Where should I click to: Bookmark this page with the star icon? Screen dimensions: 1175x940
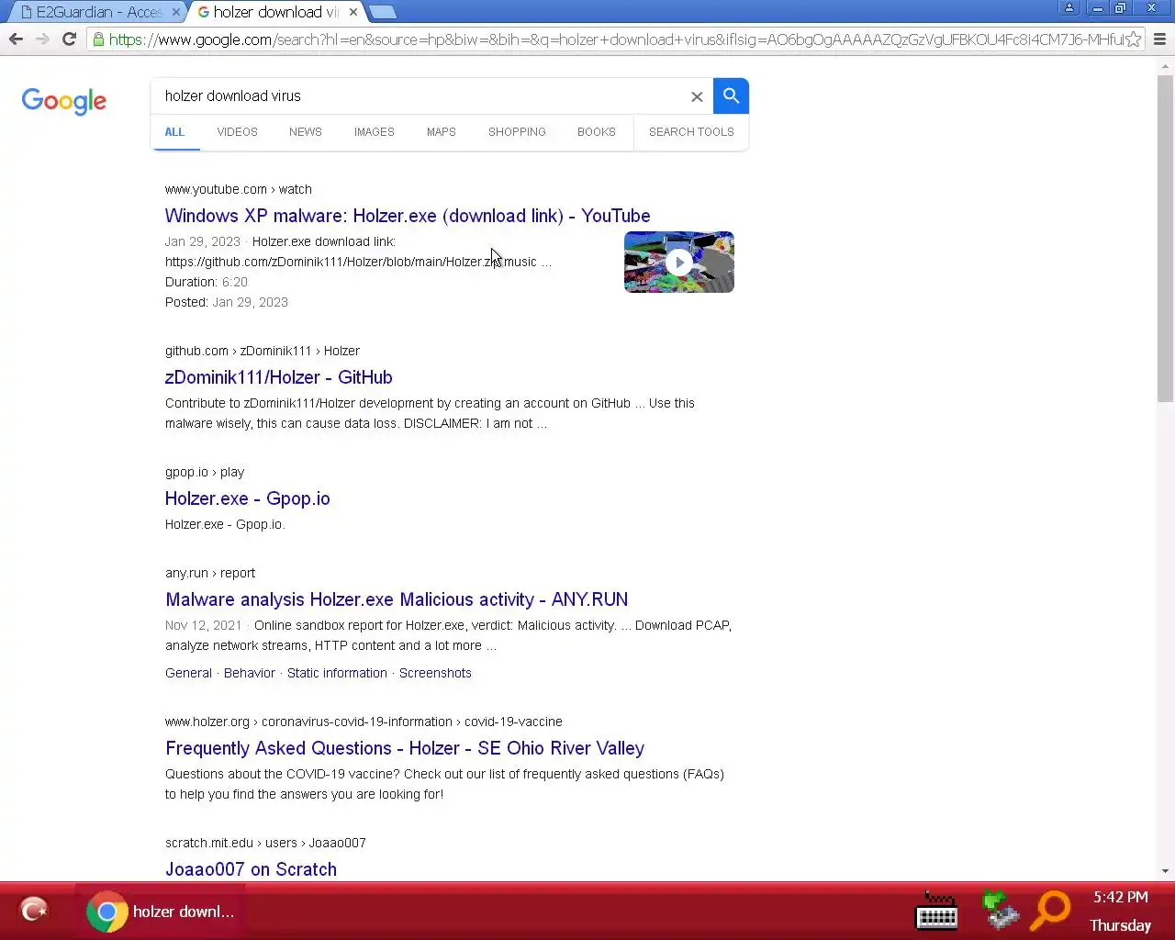[1134, 39]
